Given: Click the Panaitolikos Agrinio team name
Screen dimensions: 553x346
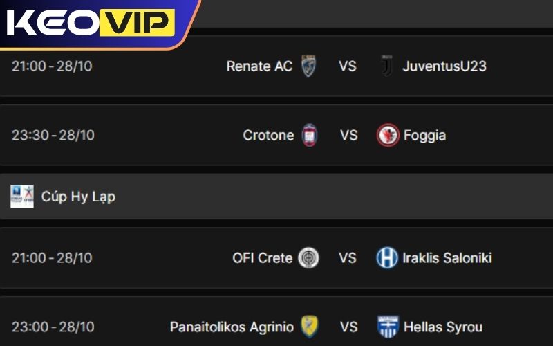Looking at the screenshot, I should 232,327.
